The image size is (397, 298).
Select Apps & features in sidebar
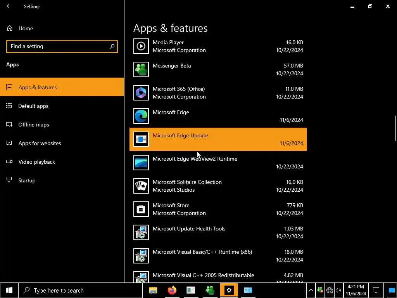(x=62, y=87)
